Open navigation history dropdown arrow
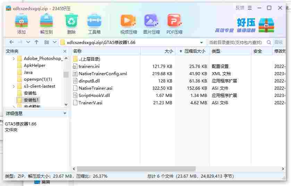Image resolution: width=291 pixels, height=186 pixels. pos(28,42)
